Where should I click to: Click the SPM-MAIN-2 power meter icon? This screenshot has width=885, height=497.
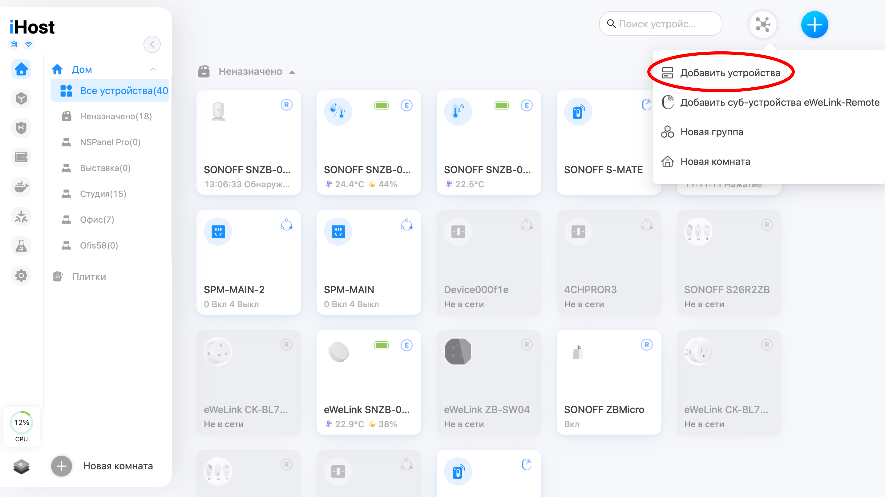[x=218, y=232]
